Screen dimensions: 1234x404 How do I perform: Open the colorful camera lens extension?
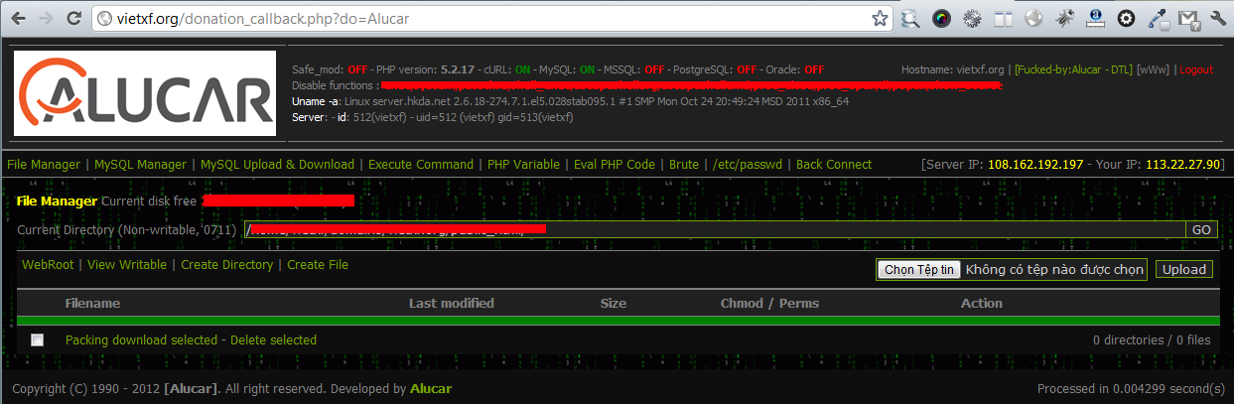(x=941, y=18)
